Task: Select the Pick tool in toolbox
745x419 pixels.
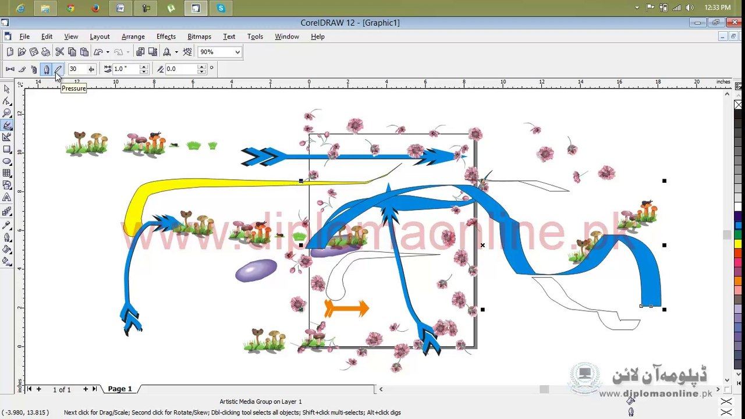Action: pos(7,89)
